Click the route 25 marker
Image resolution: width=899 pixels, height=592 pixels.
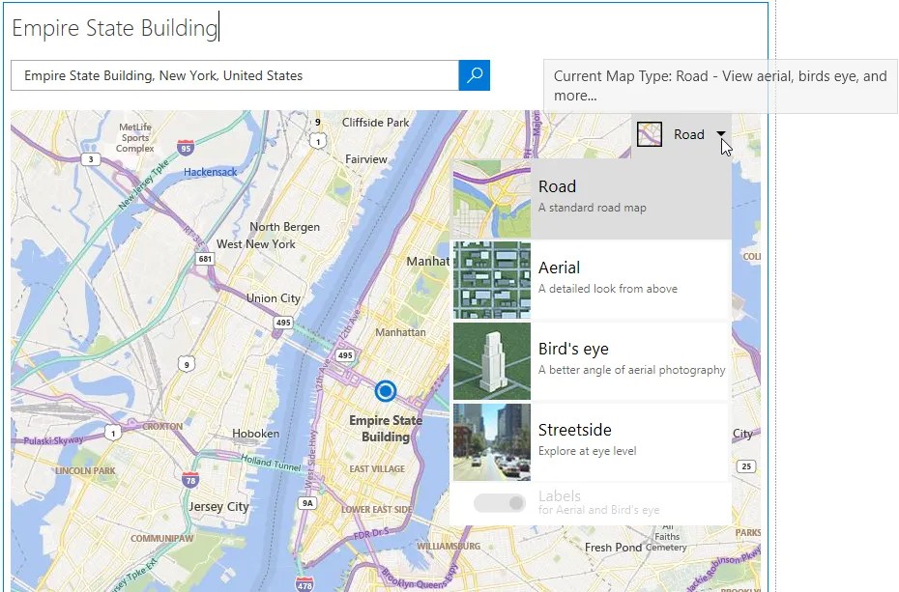point(746,466)
